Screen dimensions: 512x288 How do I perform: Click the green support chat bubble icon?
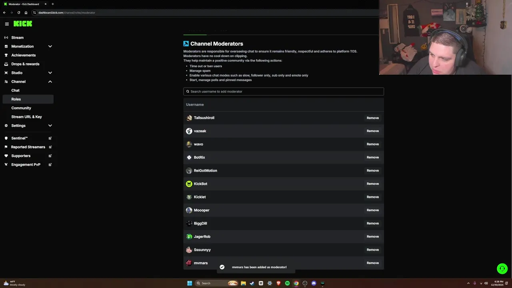(x=502, y=269)
